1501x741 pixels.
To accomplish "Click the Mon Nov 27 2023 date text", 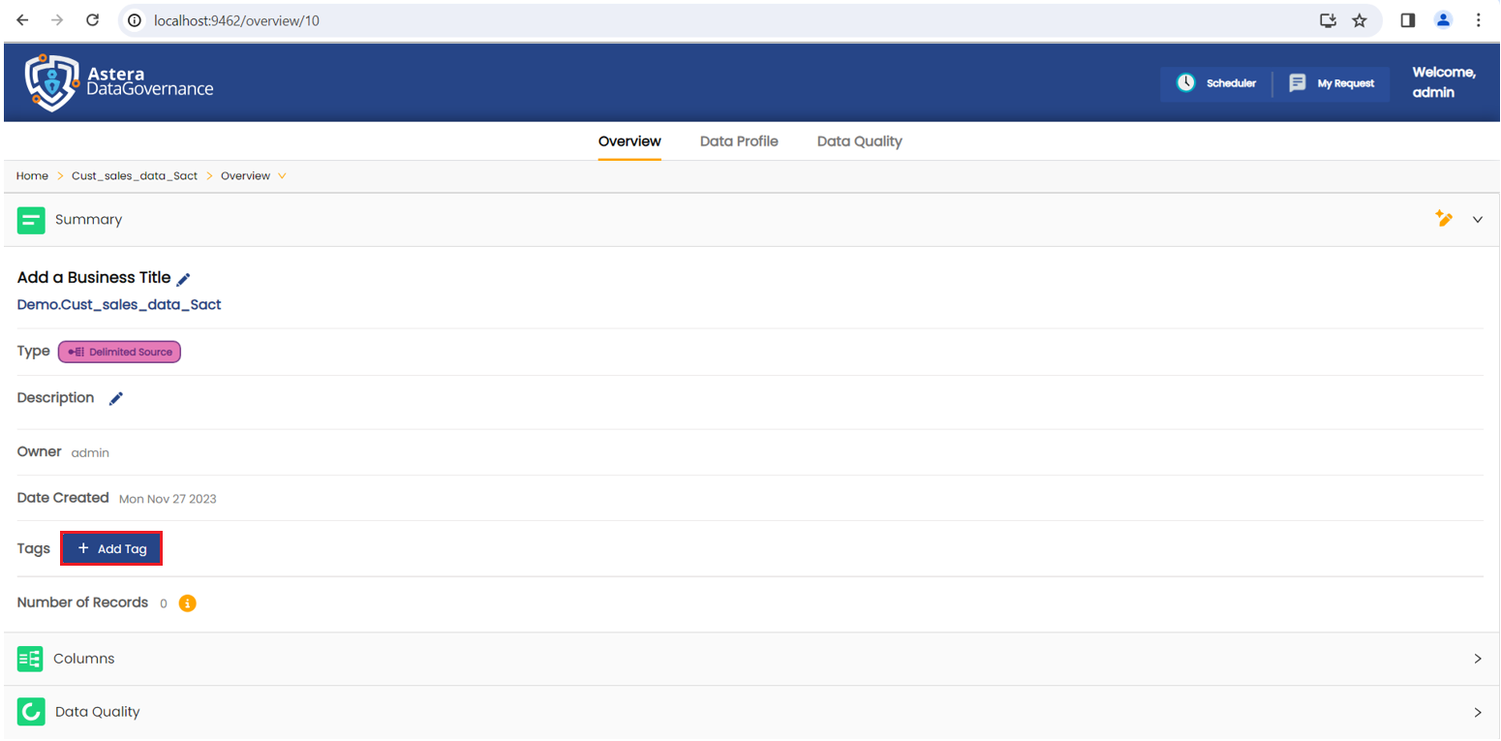I will pyautogui.click(x=168, y=499).
